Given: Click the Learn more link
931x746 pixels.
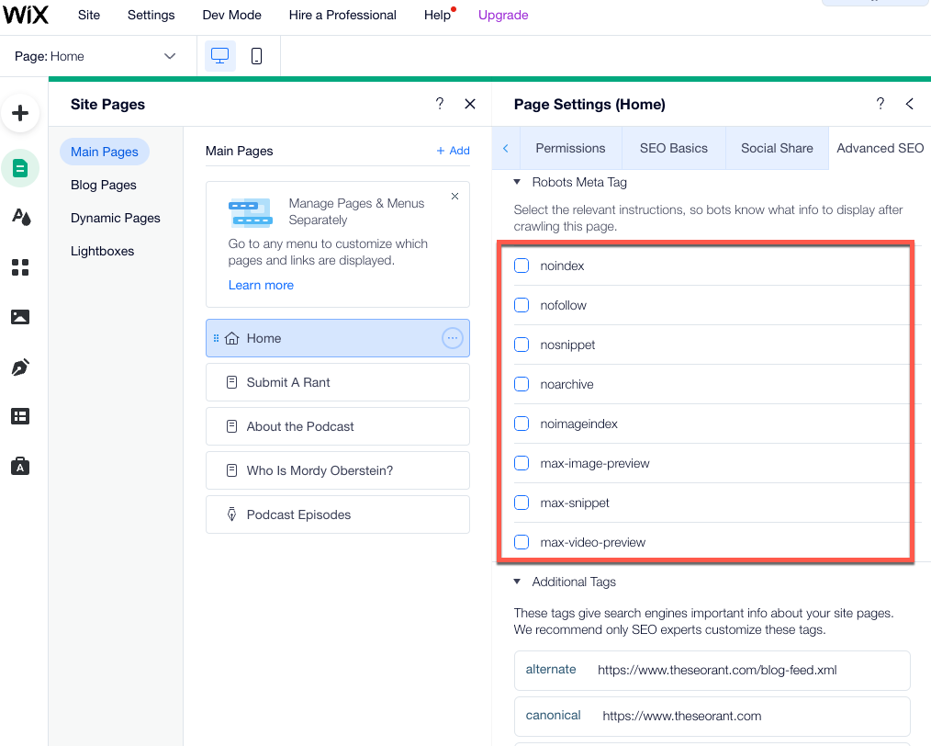Looking at the screenshot, I should [x=261, y=285].
